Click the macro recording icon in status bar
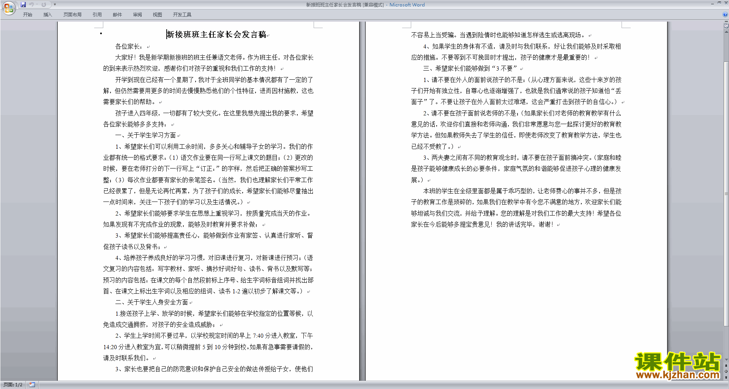The height and width of the screenshot is (389, 729). pyautogui.click(x=32, y=385)
